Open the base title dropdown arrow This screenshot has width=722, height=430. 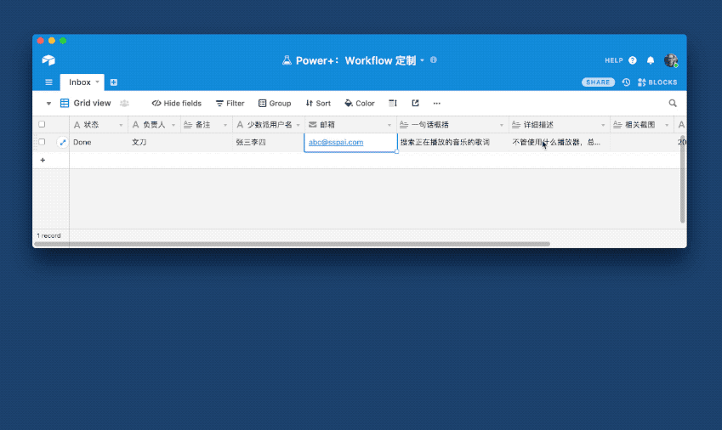(x=422, y=60)
